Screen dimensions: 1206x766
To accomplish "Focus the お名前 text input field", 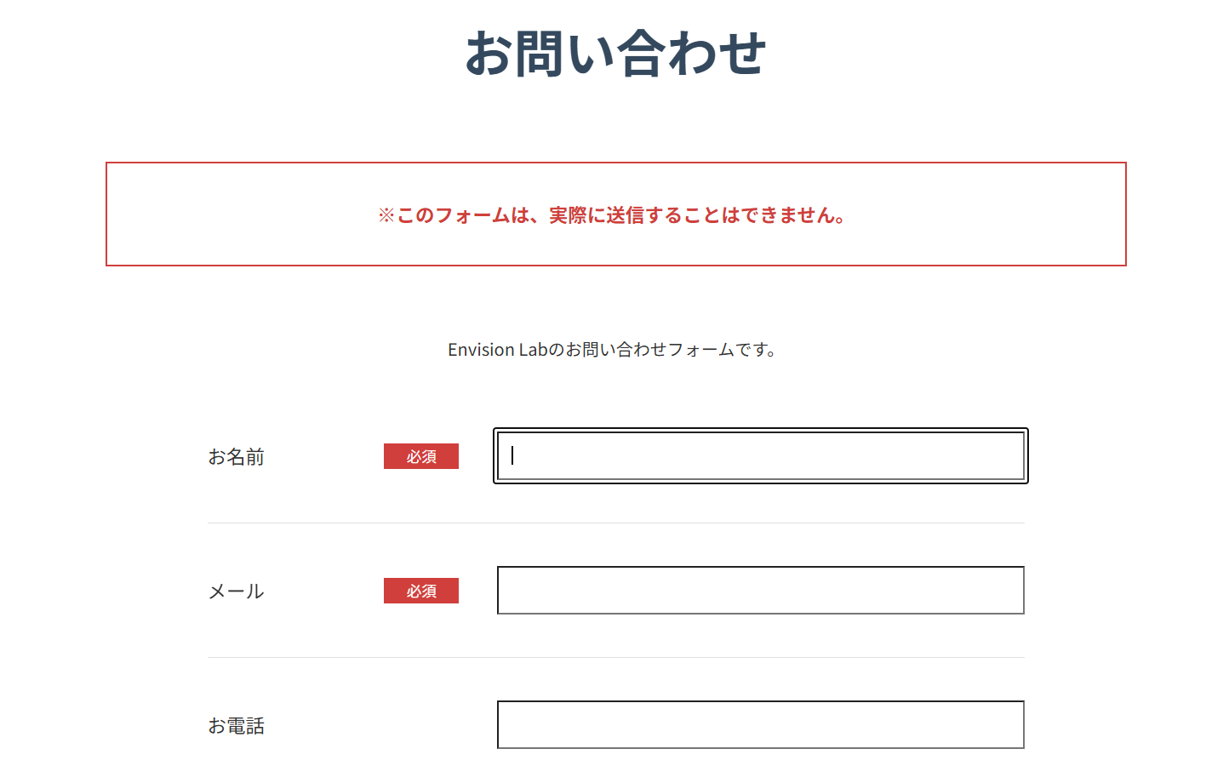I will point(760,456).
